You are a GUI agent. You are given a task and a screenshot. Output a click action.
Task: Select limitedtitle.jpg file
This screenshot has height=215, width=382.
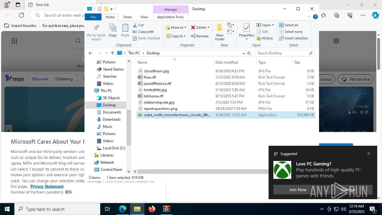[226, 90]
